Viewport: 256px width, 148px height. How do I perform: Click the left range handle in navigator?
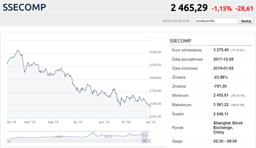pos(142,135)
